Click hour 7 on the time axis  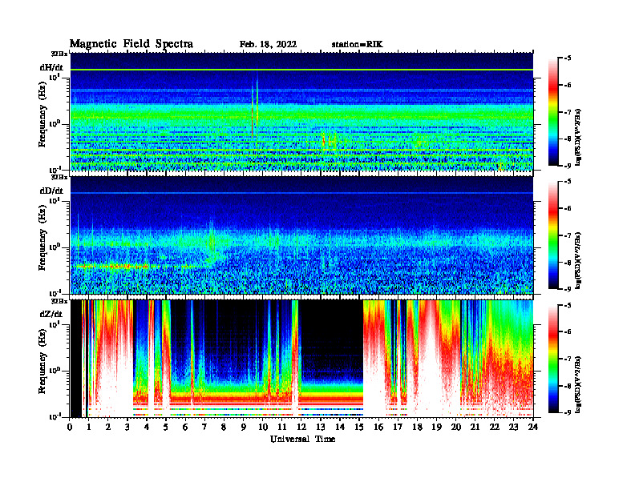(x=205, y=427)
